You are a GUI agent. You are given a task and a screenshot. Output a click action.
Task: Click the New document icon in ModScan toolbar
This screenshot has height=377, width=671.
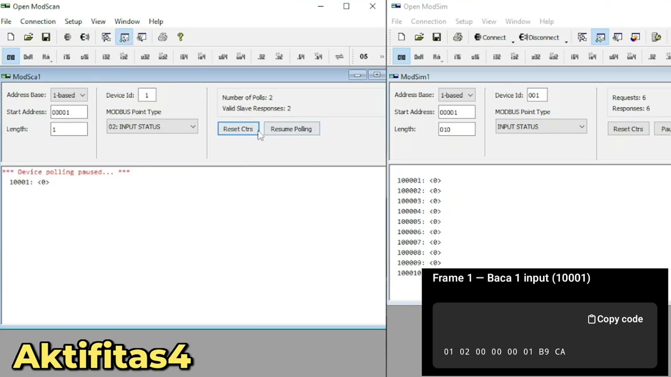pos(11,37)
